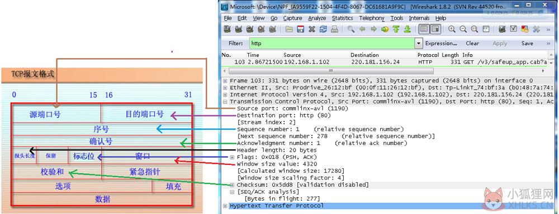Image resolution: width=559 pixels, height=214 pixels.
Task: Open filter history dropdown arrow
Action: pyautogui.click(x=419, y=43)
